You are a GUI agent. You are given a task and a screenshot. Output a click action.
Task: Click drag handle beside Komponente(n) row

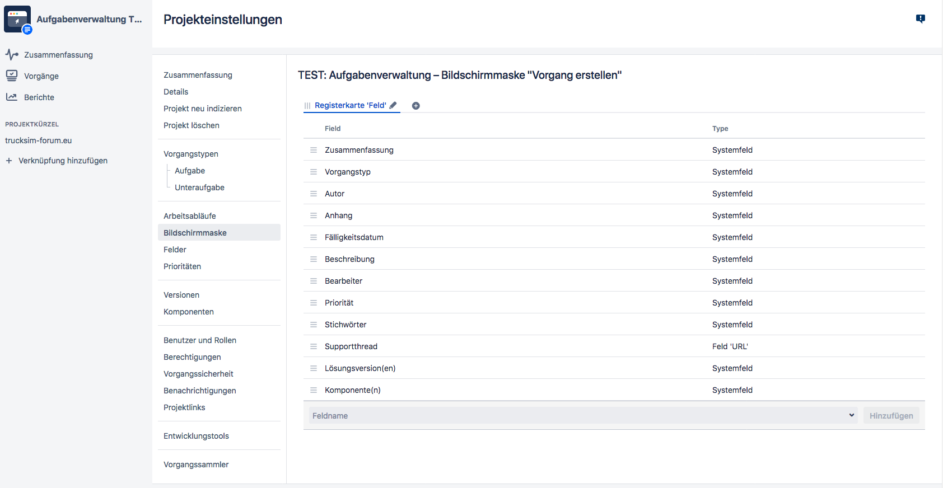[x=314, y=390]
